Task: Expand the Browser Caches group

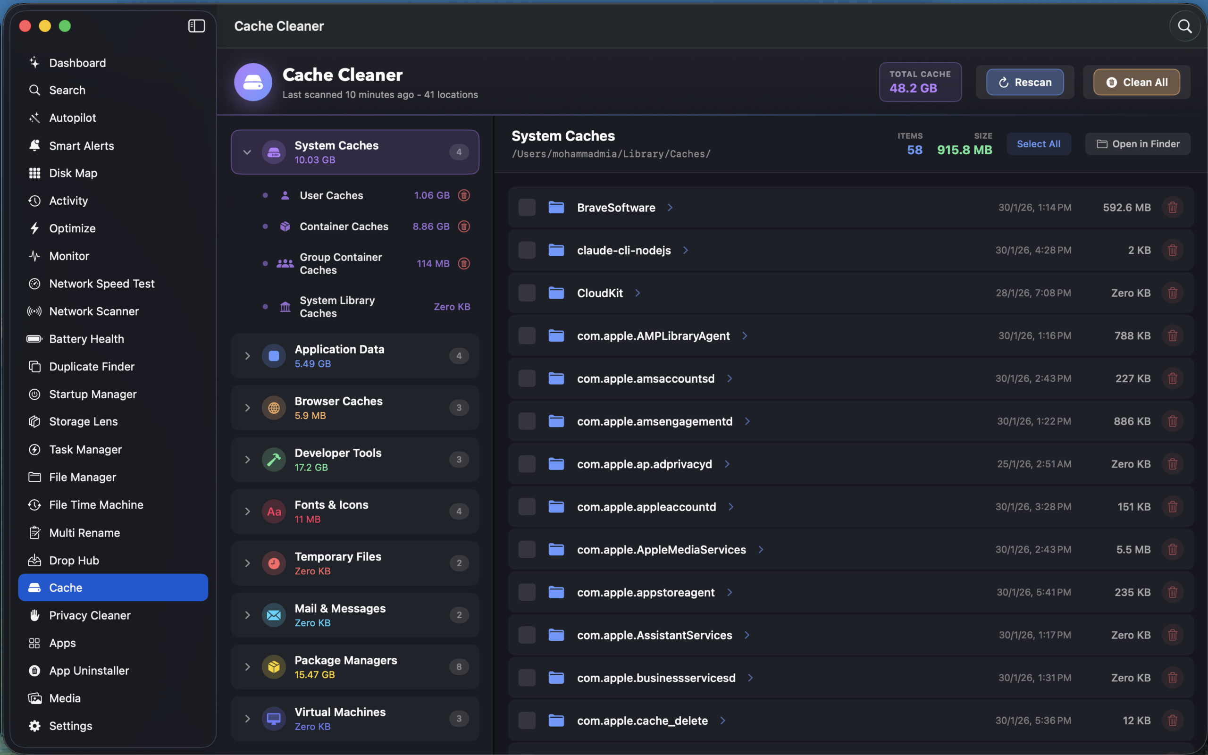Action: 247,407
